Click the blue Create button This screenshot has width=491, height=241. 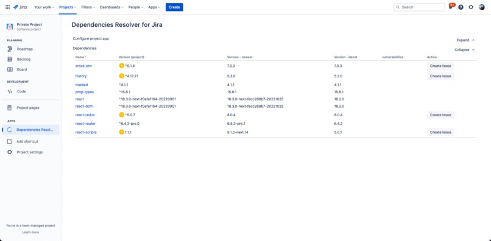174,7
